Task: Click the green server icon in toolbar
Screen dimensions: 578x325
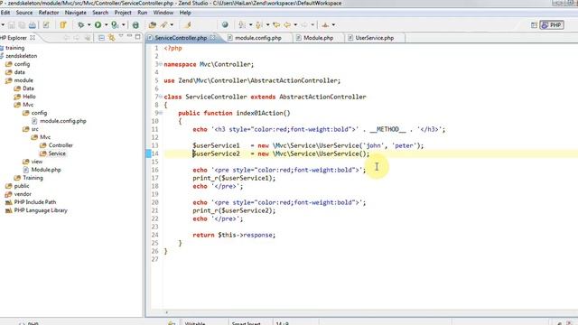Action: [135, 25]
